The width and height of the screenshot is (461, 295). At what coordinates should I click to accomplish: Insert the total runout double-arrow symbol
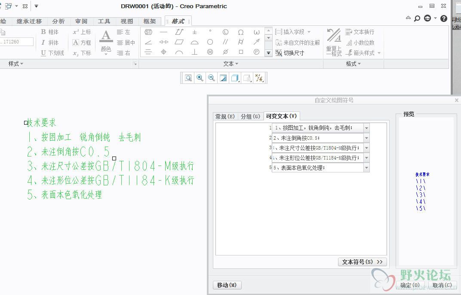click(179, 32)
